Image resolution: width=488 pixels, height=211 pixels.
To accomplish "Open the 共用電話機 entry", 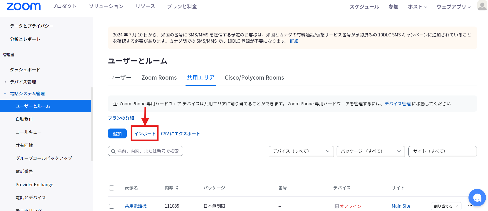I will click(136, 206).
